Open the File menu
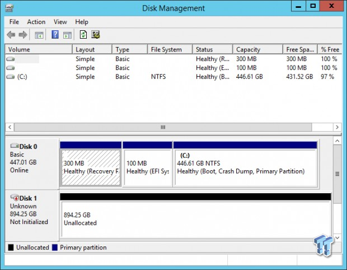The image size is (347, 270). (x=14, y=22)
